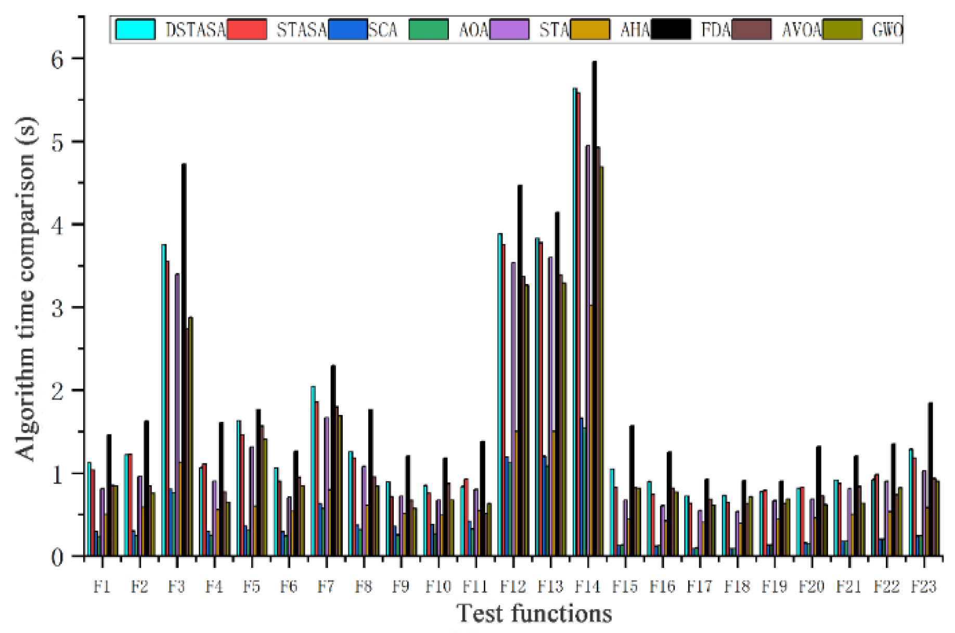Select the F14 x-axis tick label
Screen dimensions: 955x633
(587, 587)
